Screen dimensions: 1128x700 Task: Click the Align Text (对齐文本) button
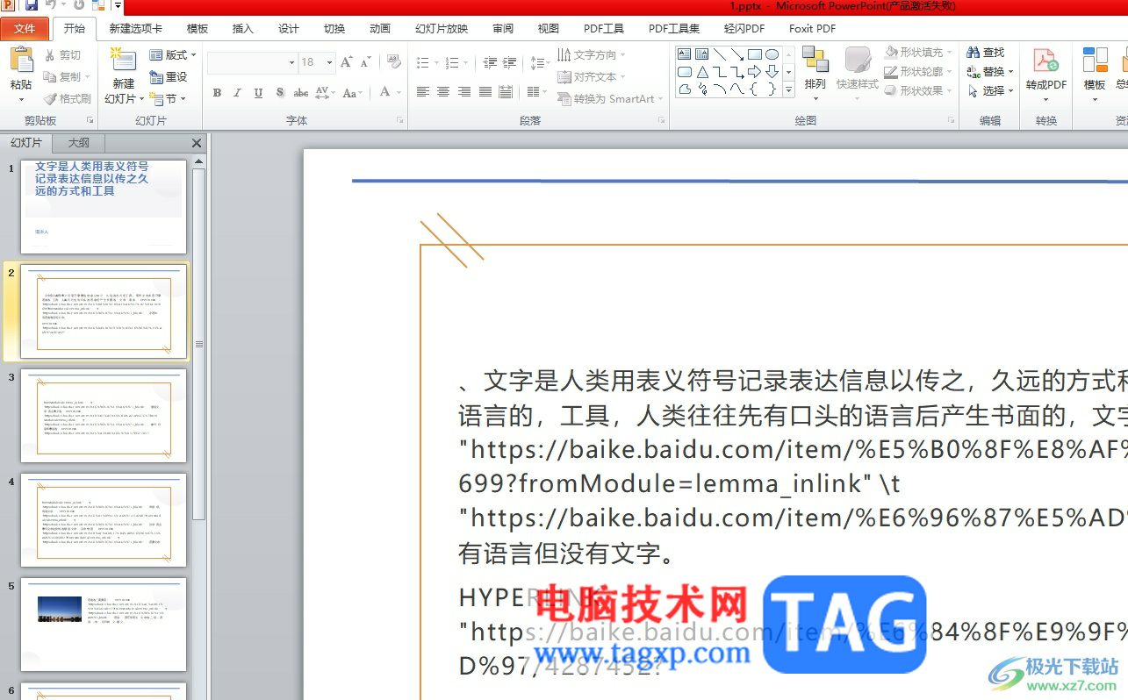point(593,77)
